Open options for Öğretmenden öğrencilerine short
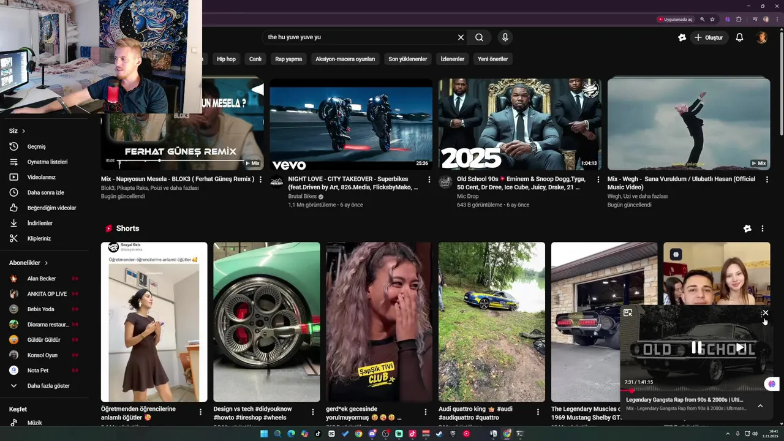784x441 pixels. click(200, 412)
